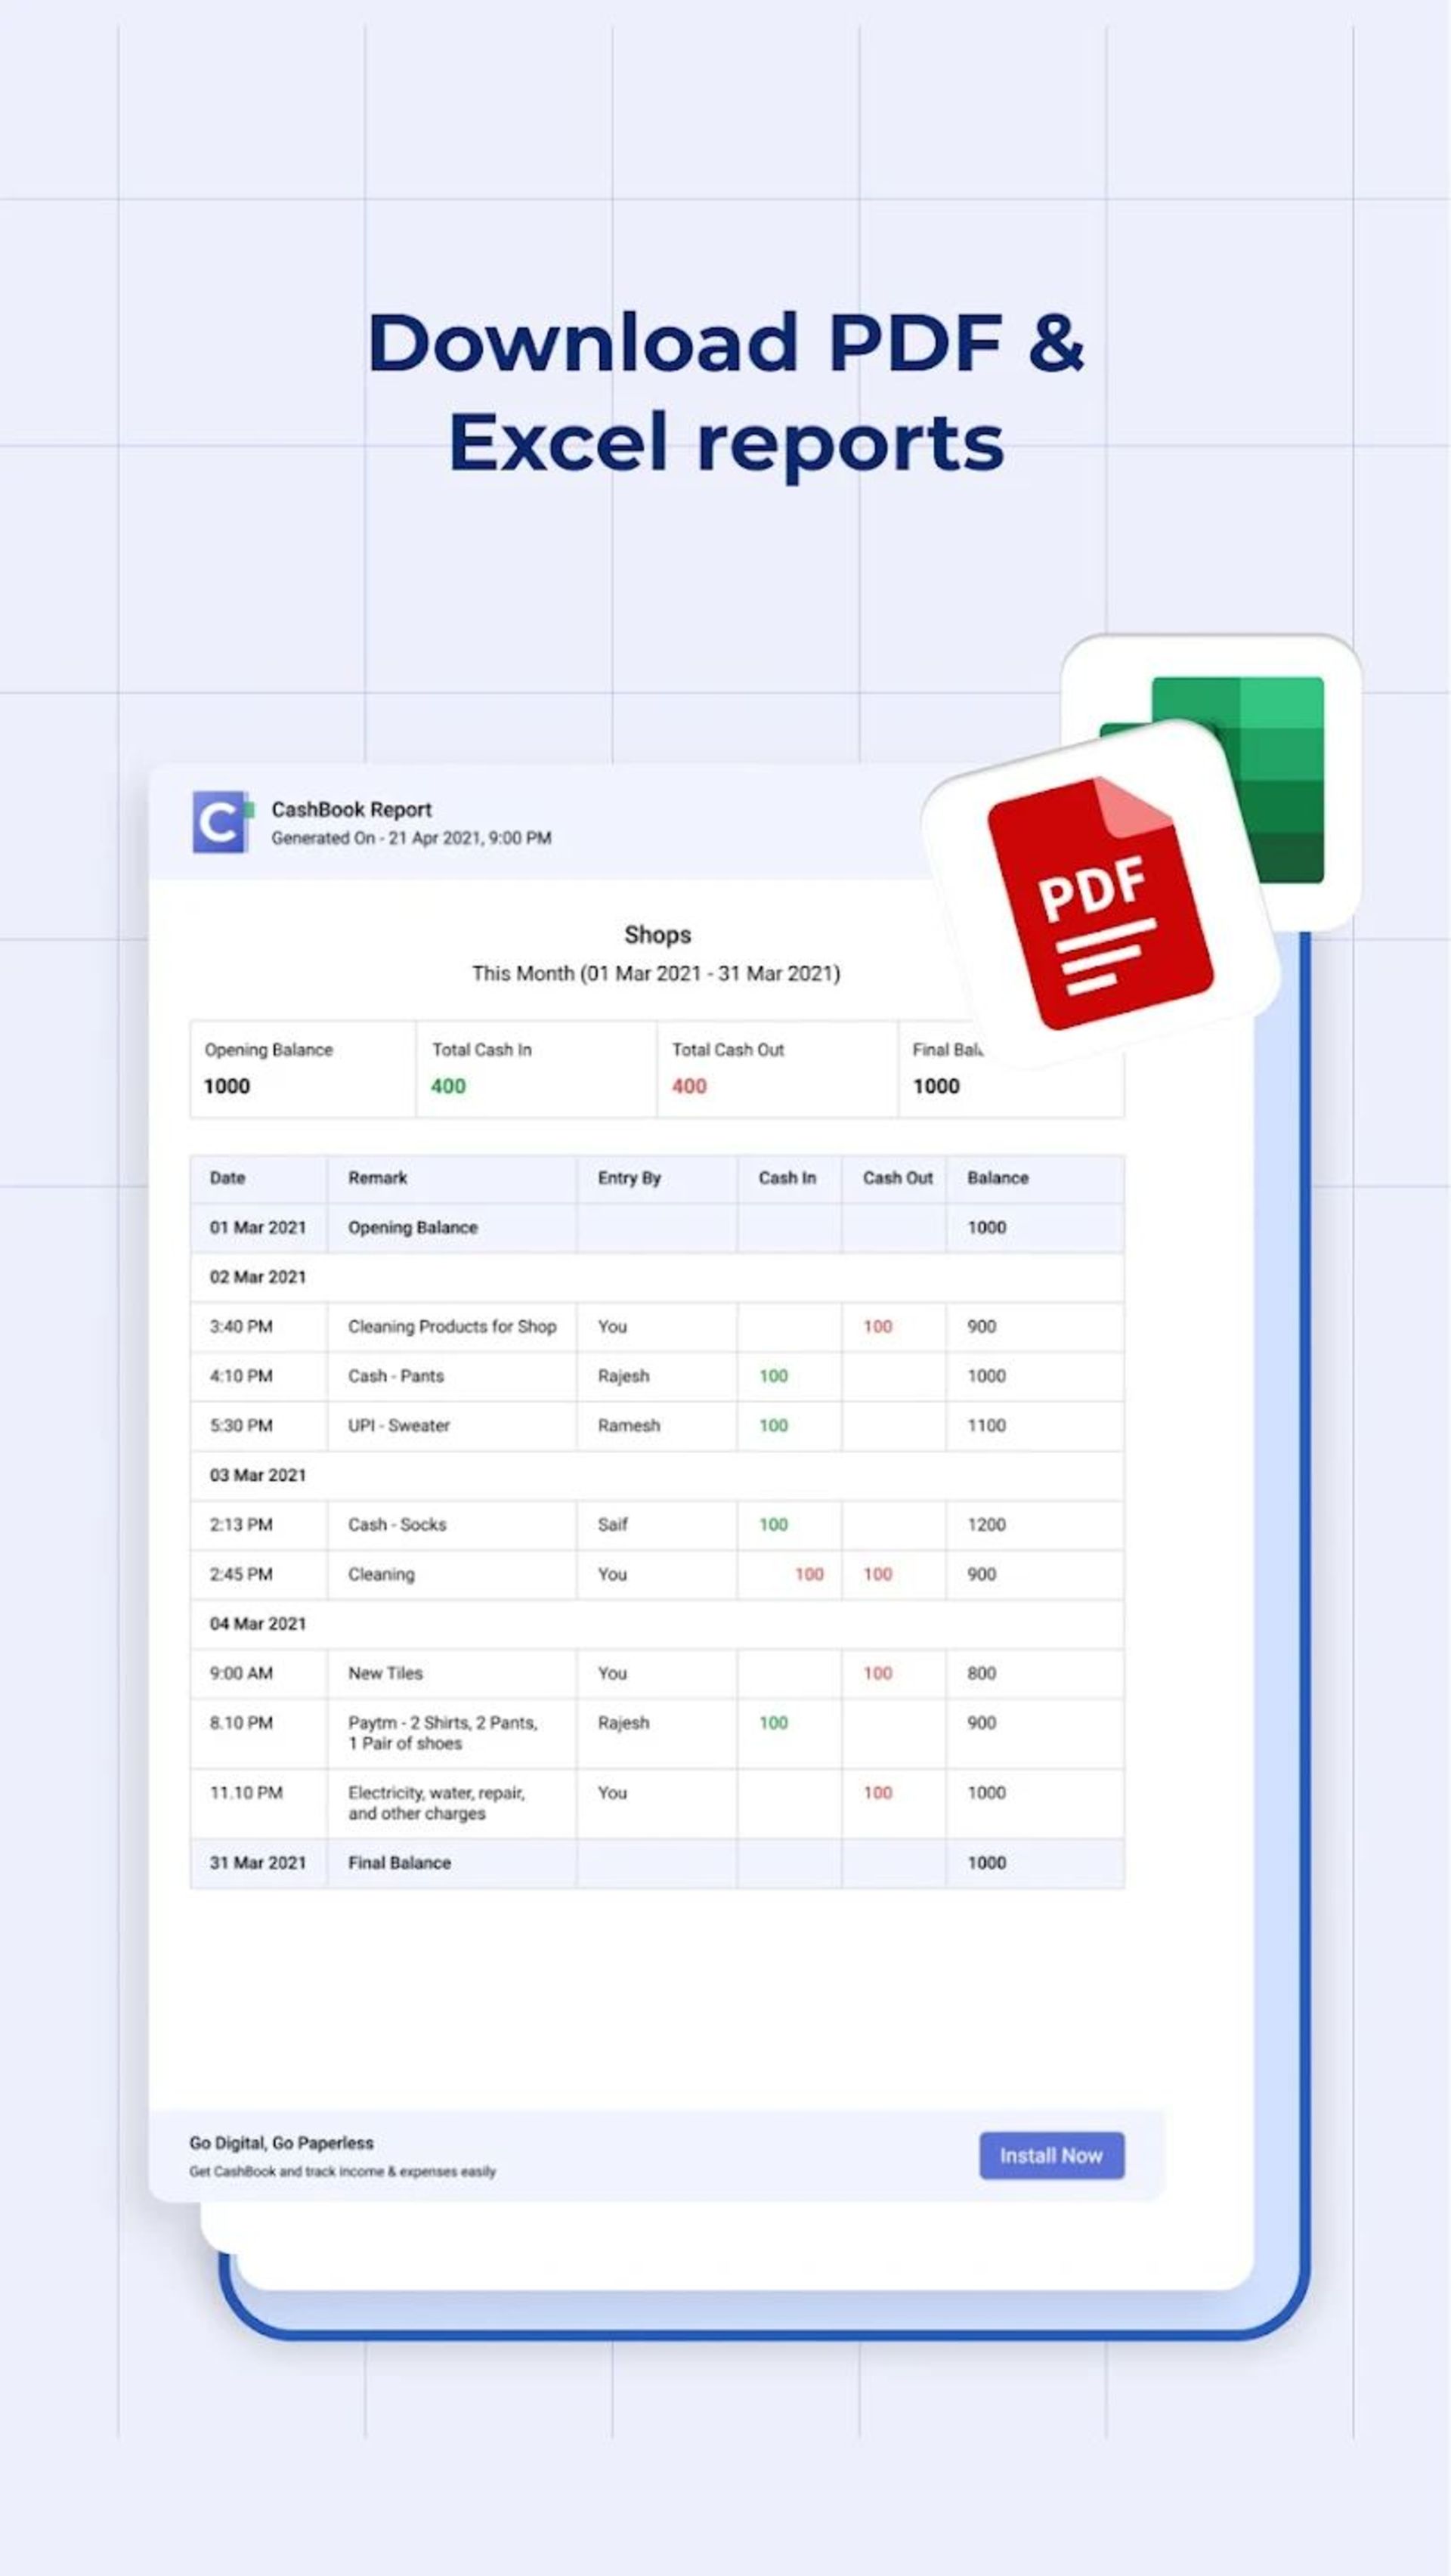This screenshot has height=2576, width=1451.
Task: Click the 'Final Balance' row label
Action: click(x=399, y=1863)
